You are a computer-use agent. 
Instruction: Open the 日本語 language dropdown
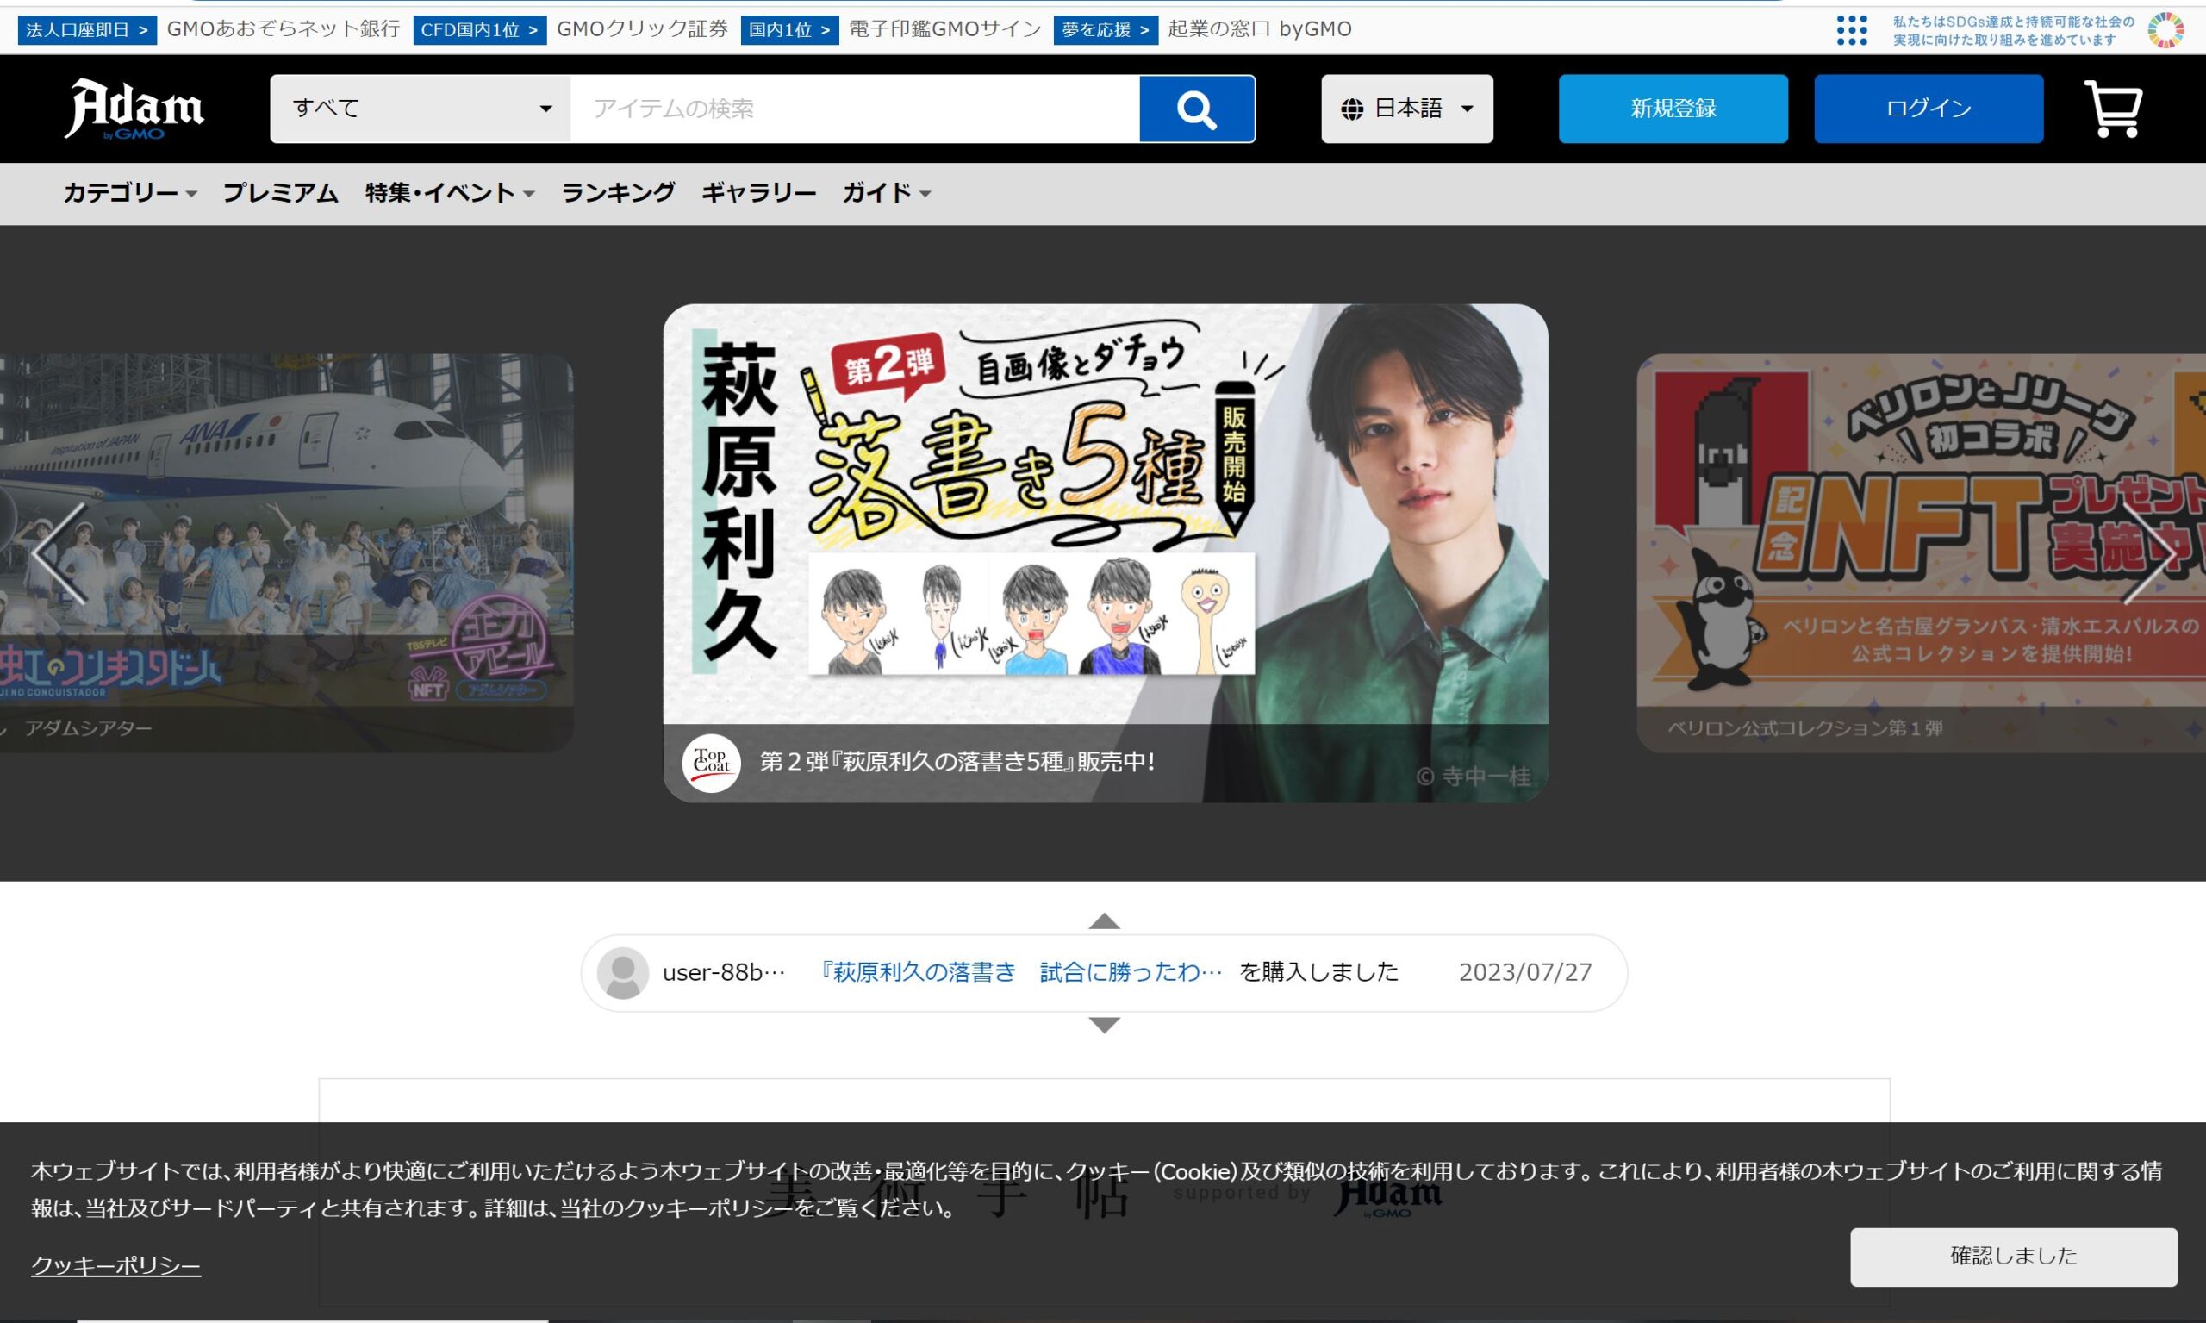point(1406,109)
